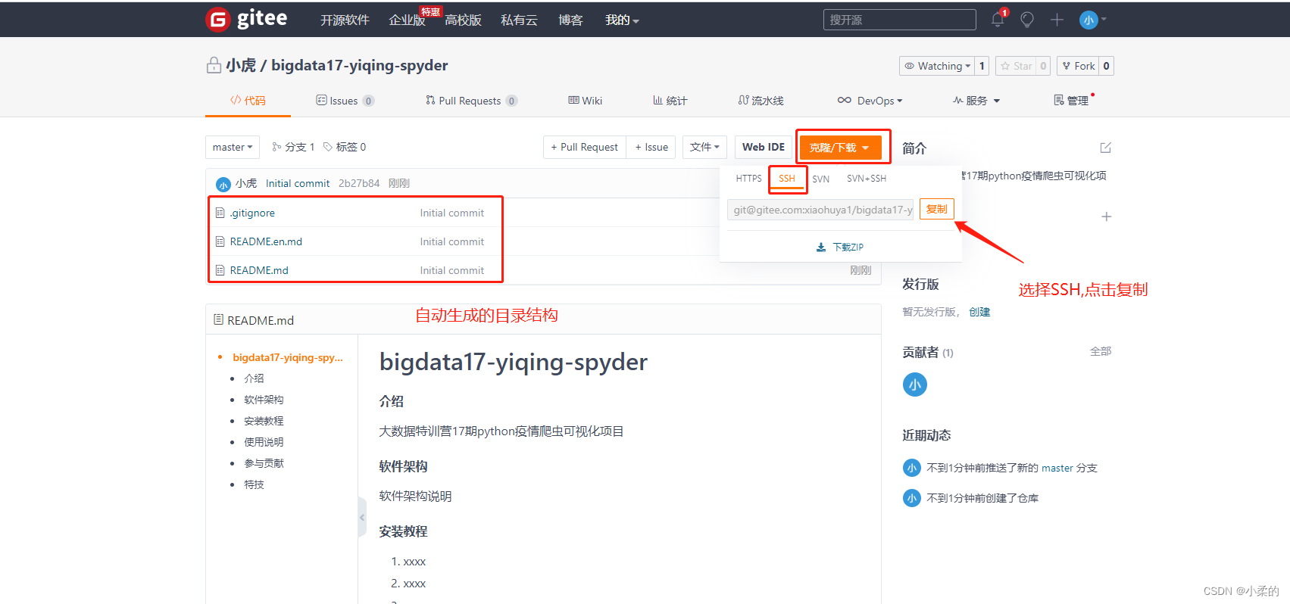Switch to the 代码 tab
Screen dimensions: 1290x604
point(248,101)
